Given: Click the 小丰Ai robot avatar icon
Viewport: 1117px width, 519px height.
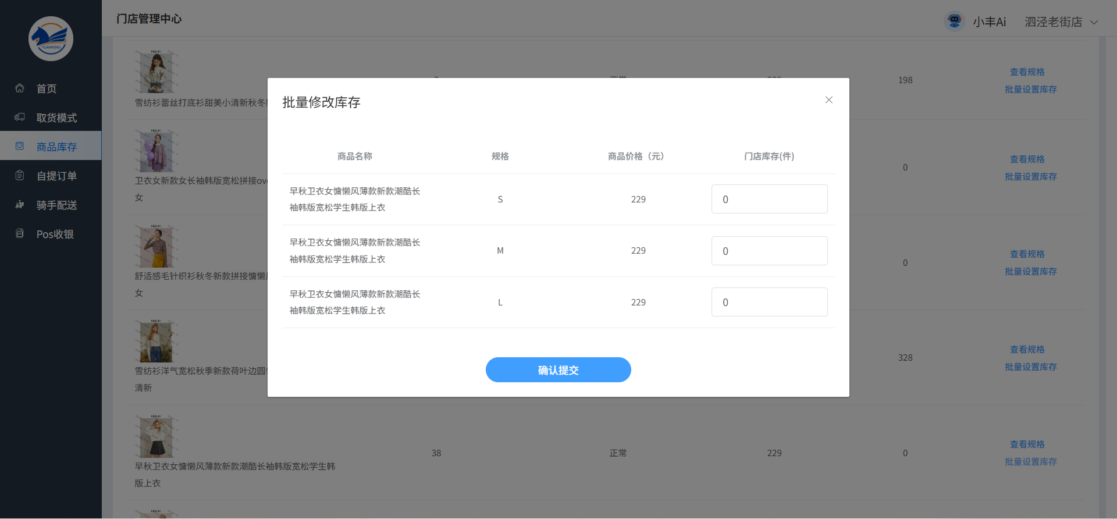Looking at the screenshot, I should [954, 22].
